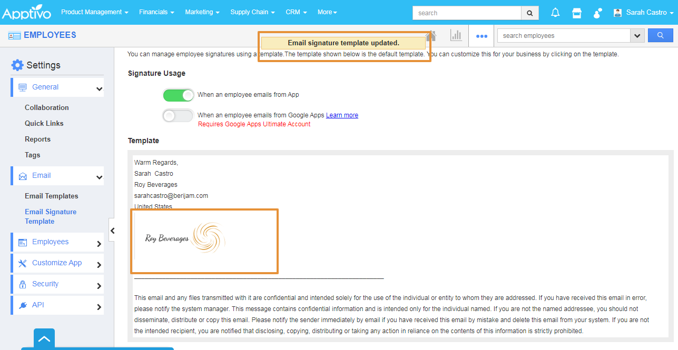Disable signature when emailing from App
The height and width of the screenshot is (350, 678).
[x=178, y=95]
